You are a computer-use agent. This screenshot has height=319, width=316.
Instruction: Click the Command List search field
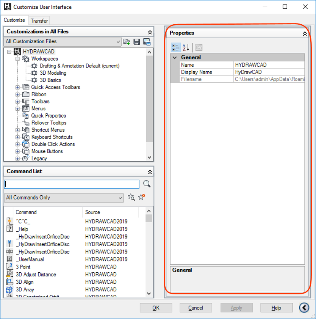[x=72, y=184]
